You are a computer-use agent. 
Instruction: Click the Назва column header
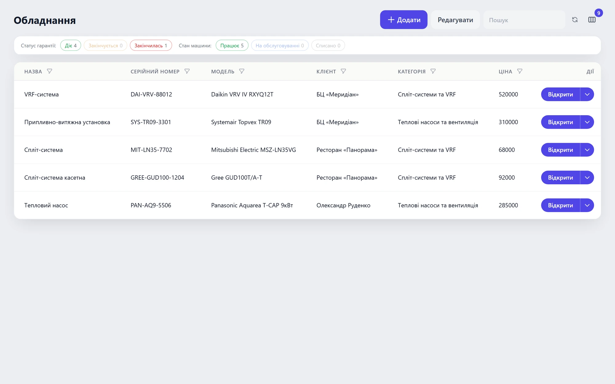coord(33,72)
